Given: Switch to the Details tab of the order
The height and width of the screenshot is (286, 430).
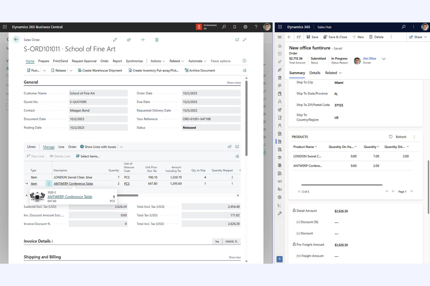Looking at the screenshot, I should pos(315,73).
